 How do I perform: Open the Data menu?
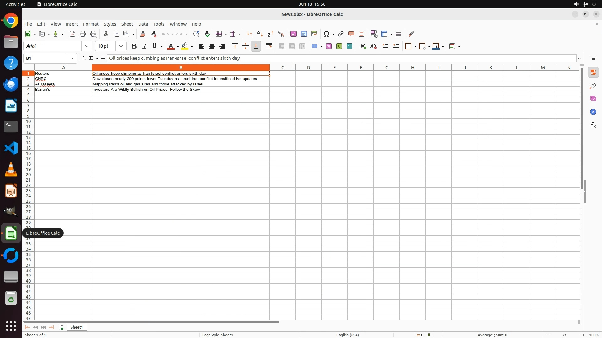[143, 24]
